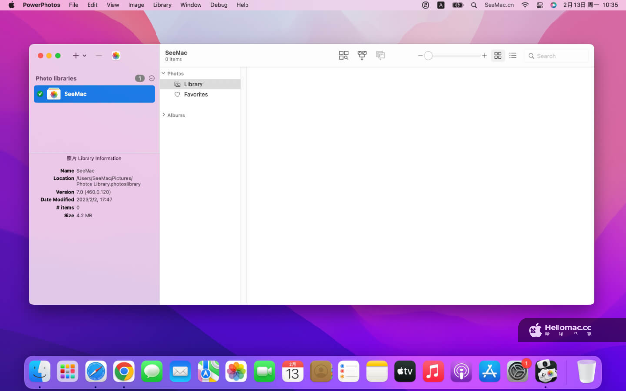Select the Library item under Photos
The height and width of the screenshot is (391, 626).
click(200, 84)
